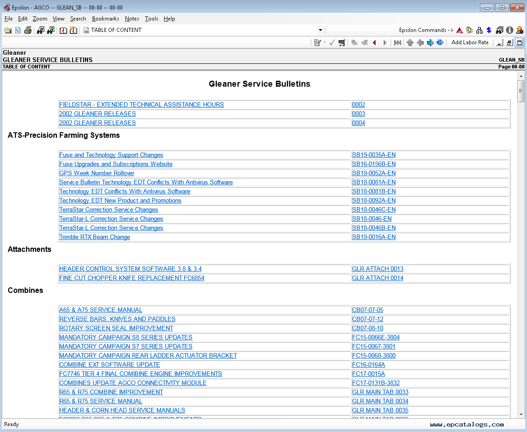This screenshot has height=432, width=527.
Task: Click the grey up arrow icon
Action: click(x=410, y=43)
